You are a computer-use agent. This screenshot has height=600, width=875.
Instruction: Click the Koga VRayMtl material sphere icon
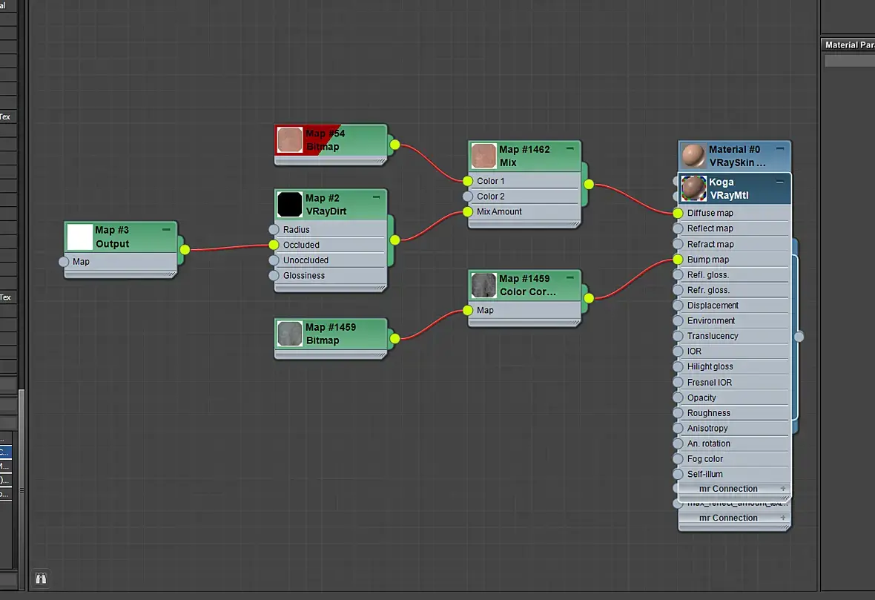point(693,188)
